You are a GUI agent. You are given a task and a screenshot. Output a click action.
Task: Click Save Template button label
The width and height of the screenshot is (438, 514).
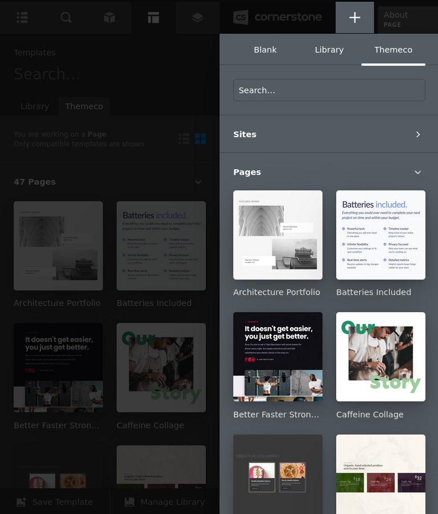coord(62,502)
